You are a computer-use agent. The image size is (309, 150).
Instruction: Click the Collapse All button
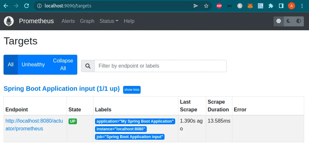tap(63, 65)
